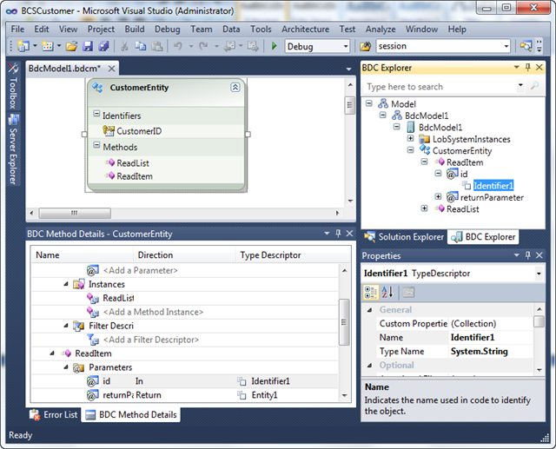Click the Paste toolbar icon
556x449 pixels.
coord(156,46)
